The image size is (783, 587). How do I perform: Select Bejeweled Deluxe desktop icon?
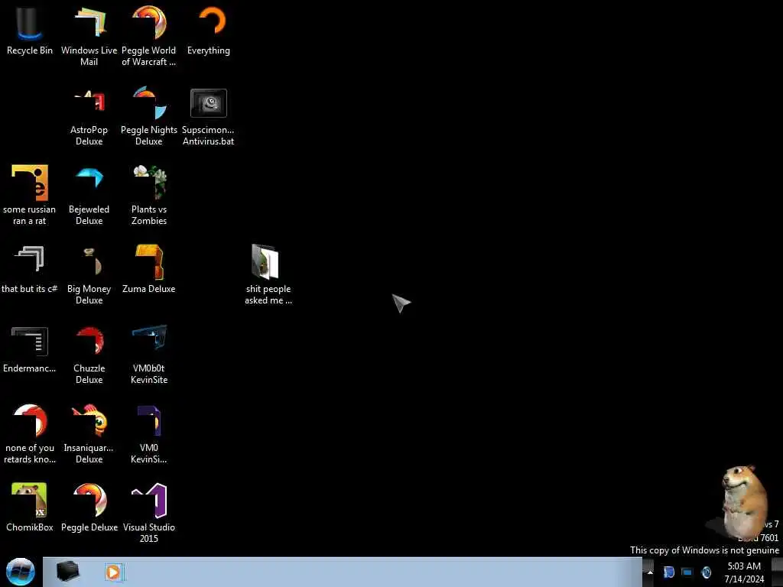click(x=89, y=195)
